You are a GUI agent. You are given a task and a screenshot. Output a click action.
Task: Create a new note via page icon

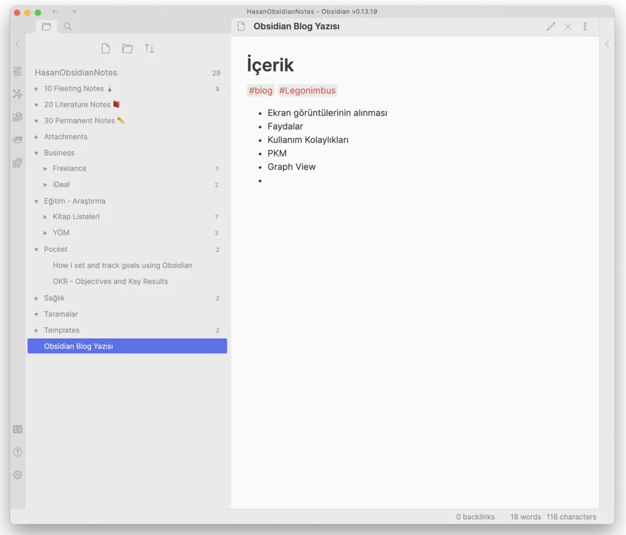tap(106, 49)
